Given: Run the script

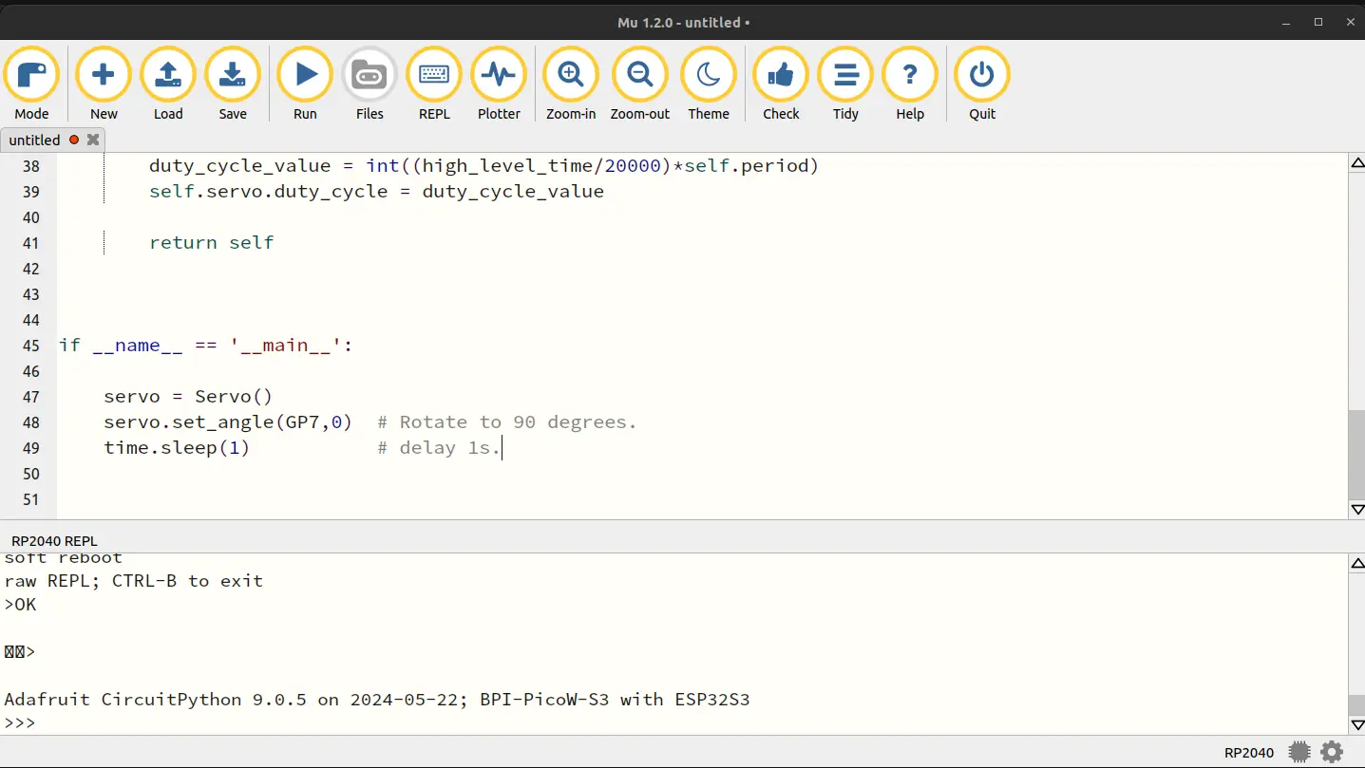Looking at the screenshot, I should tap(305, 84).
